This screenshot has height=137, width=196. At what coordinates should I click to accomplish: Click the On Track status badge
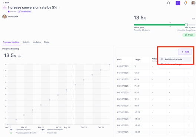click(189, 35)
